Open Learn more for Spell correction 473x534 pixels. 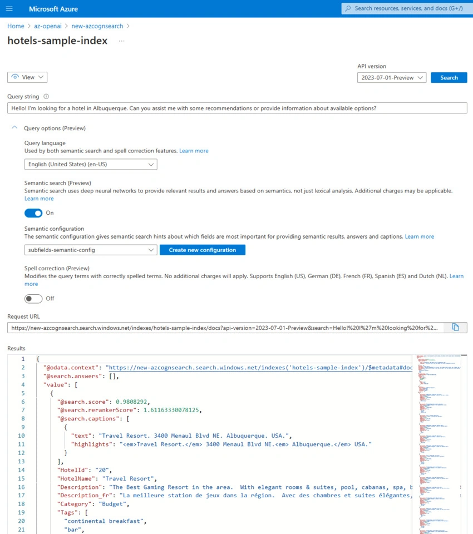(456, 276)
